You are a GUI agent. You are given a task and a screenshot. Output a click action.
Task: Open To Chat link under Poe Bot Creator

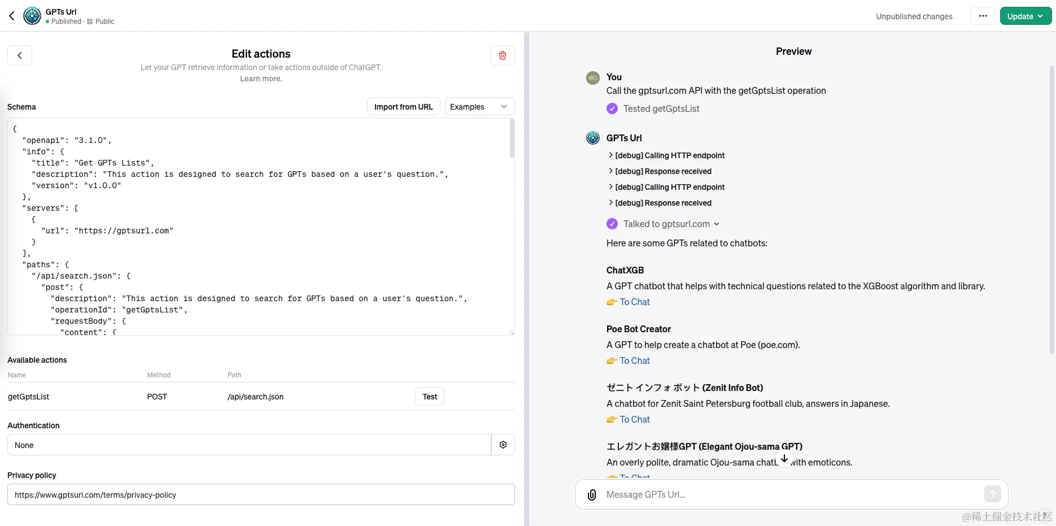(635, 360)
